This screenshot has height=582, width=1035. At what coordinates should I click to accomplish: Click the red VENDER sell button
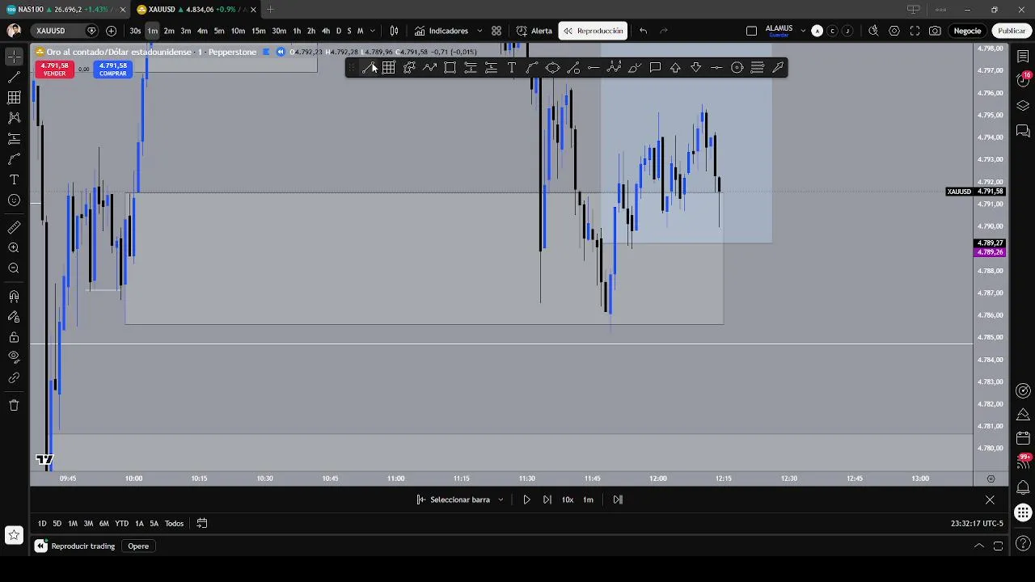point(54,70)
